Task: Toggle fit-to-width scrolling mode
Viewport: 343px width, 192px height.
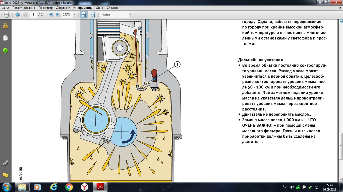Action: [84, 15]
